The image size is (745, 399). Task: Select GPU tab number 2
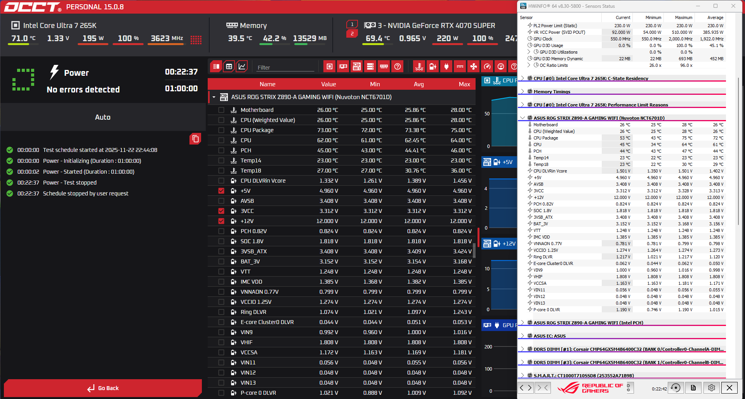(x=352, y=34)
